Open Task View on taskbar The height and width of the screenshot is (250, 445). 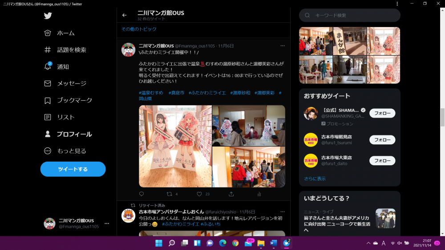tap(185, 243)
